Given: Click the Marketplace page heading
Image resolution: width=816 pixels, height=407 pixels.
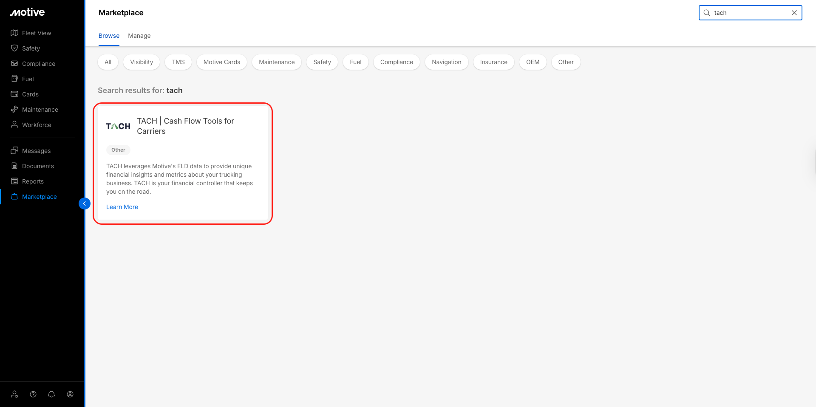Looking at the screenshot, I should tap(121, 13).
